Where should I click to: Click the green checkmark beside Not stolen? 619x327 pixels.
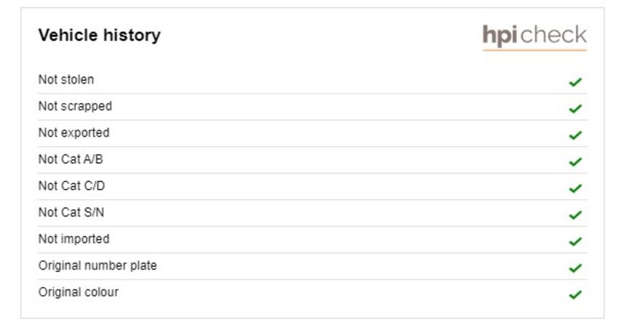[x=575, y=82]
